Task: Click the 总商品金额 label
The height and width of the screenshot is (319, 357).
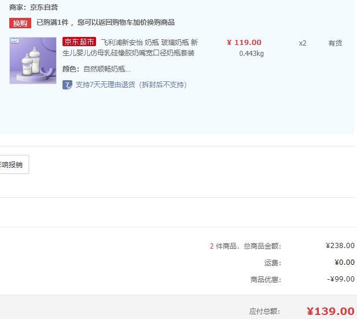Action: [x=262, y=246]
